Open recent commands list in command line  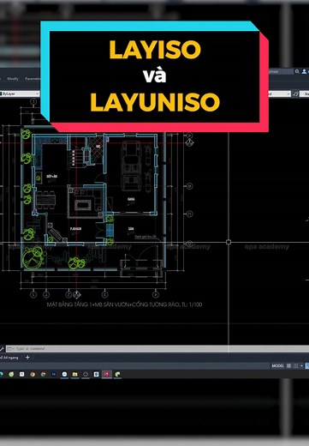click(x=10, y=349)
